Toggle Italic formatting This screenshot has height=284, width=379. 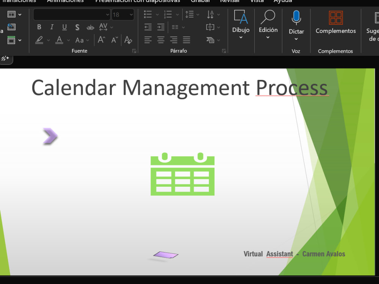tap(52, 27)
